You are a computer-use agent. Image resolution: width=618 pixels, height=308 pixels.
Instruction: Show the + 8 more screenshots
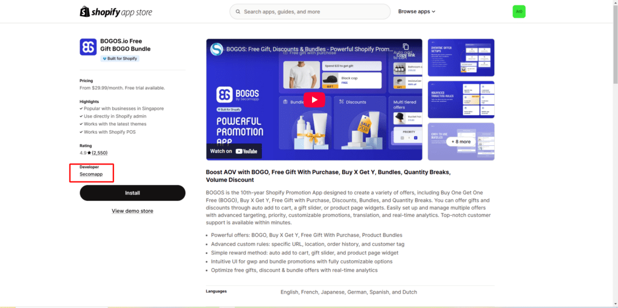[461, 142]
